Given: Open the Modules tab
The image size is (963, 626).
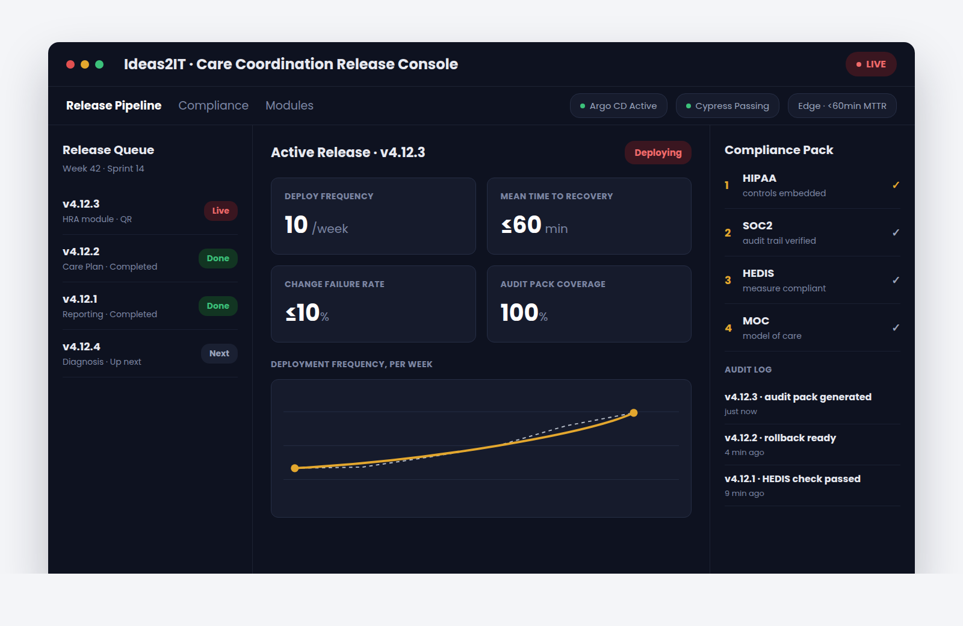Looking at the screenshot, I should (290, 105).
